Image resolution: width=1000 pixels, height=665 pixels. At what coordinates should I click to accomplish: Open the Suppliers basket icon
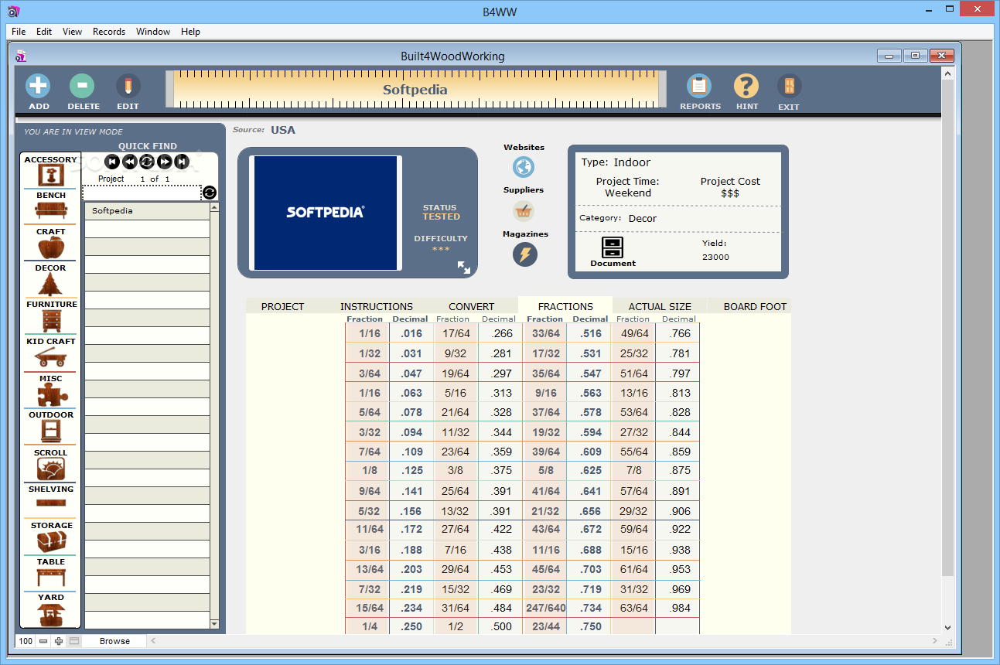(524, 210)
